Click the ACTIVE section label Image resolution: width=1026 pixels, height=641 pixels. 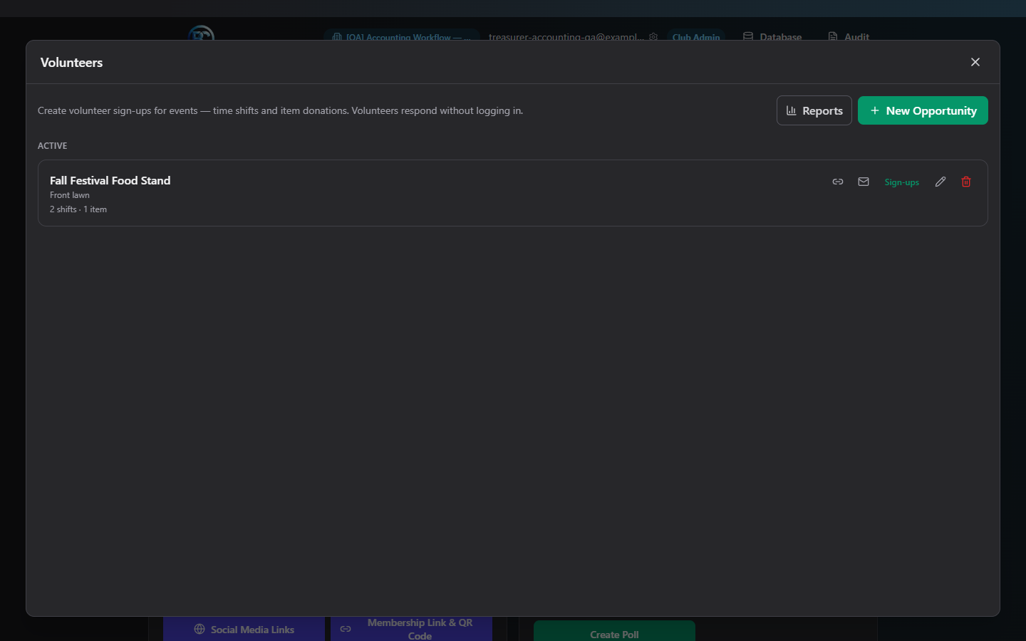coord(53,146)
